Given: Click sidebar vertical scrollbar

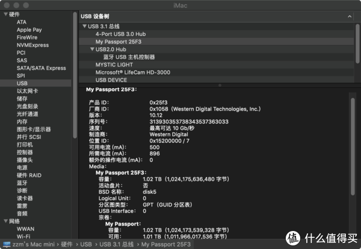Looking at the screenshot, I should 75,75.
